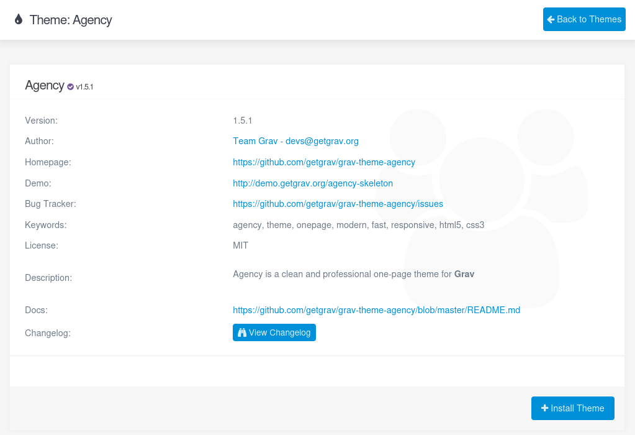Click the 'v1.5.1' version badge text
Image resolution: width=635 pixels, height=435 pixels.
84,87
